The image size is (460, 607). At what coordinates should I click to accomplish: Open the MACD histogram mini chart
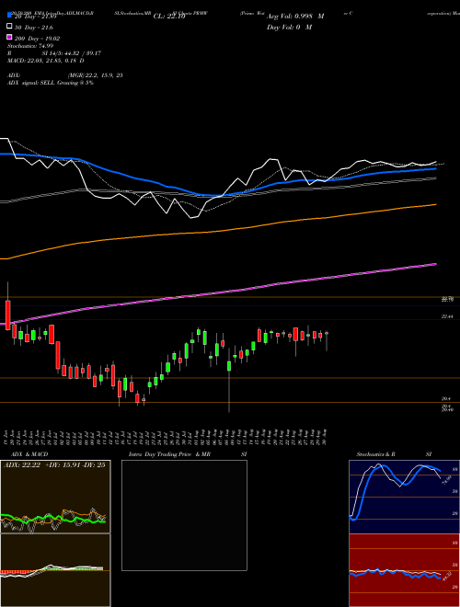[x=55, y=570]
